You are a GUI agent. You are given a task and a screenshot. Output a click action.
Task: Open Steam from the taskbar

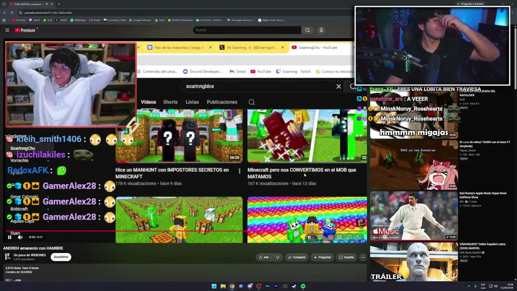click(294, 286)
